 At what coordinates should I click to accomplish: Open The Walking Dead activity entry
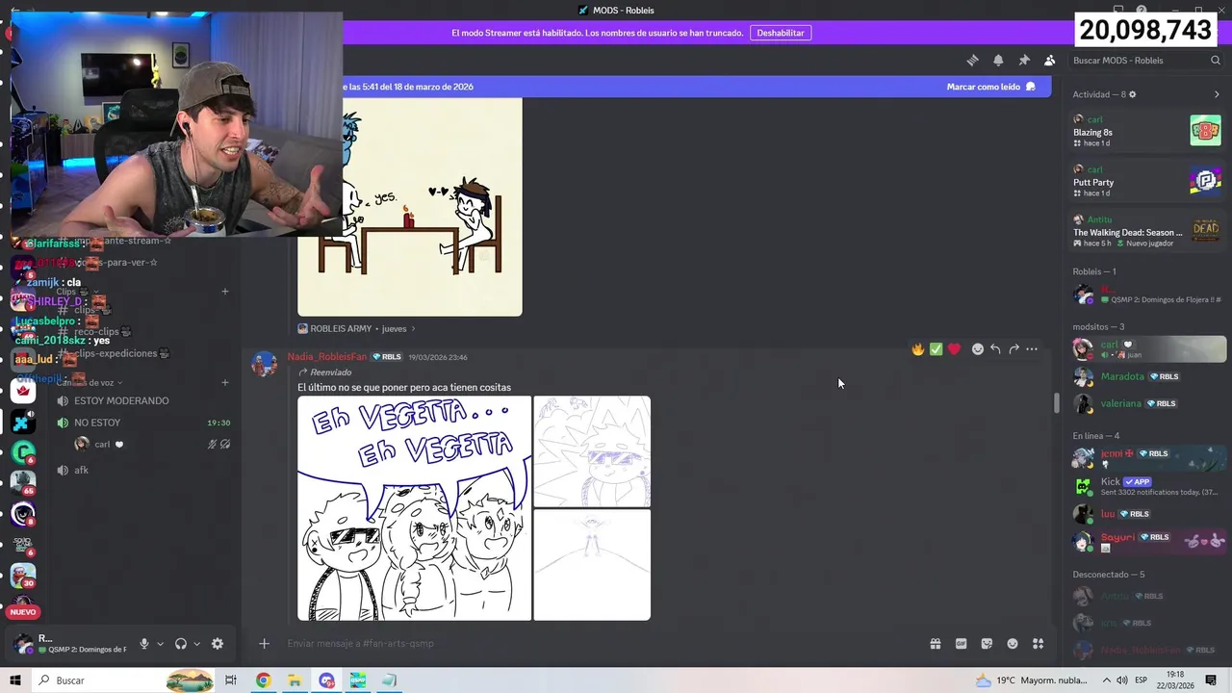[1147, 231]
